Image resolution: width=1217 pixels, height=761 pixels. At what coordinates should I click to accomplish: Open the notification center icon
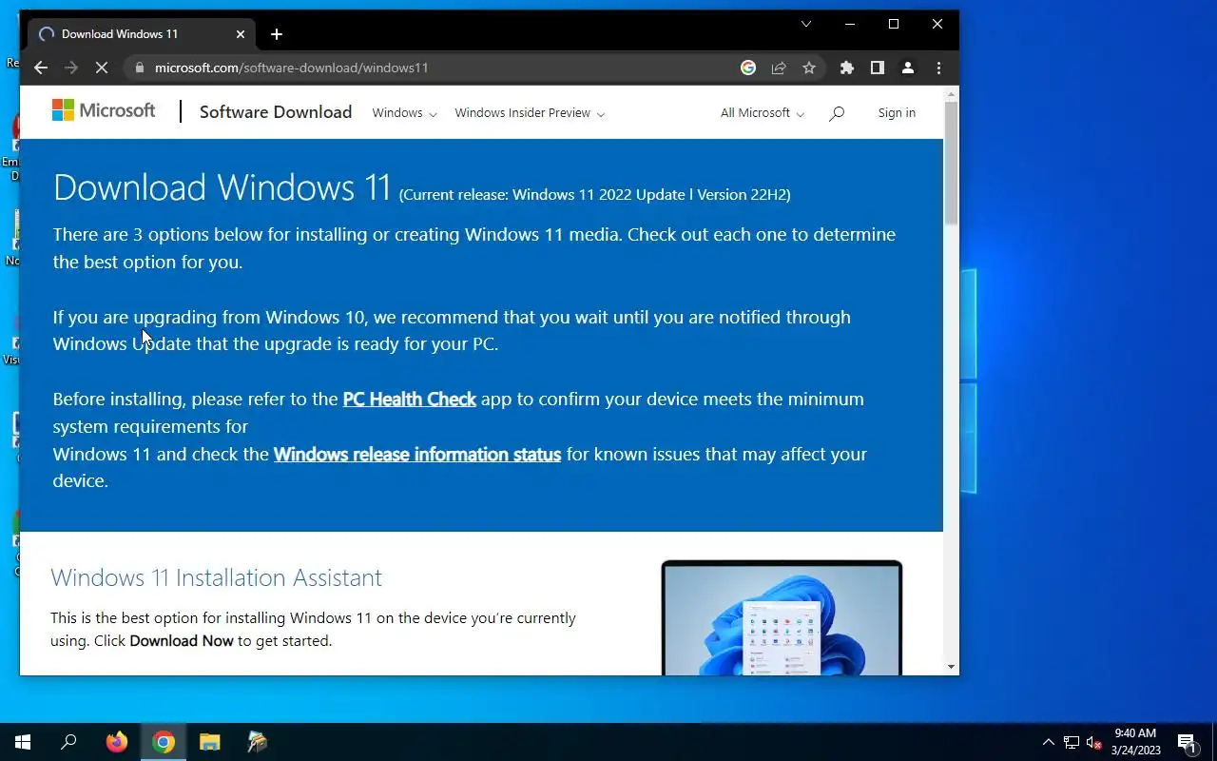pos(1187,743)
